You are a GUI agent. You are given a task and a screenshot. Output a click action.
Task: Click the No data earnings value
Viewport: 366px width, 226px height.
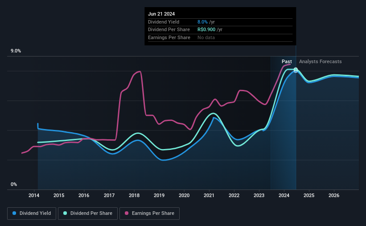(x=206, y=37)
